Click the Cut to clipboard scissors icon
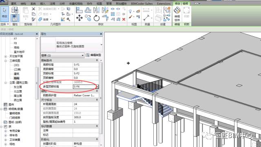Screen dimensions: 261x147 click(x=33, y=9)
